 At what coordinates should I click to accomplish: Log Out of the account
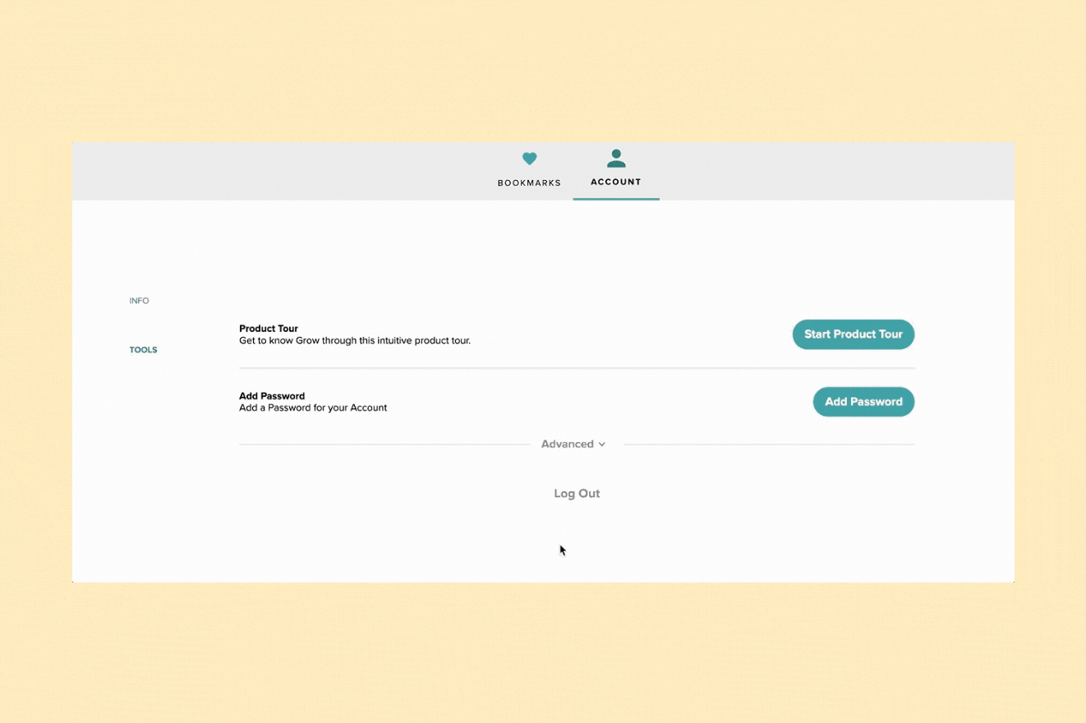(x=577, y=494)
